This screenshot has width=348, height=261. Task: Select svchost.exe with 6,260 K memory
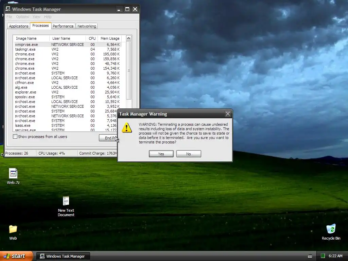click(67, 78)
